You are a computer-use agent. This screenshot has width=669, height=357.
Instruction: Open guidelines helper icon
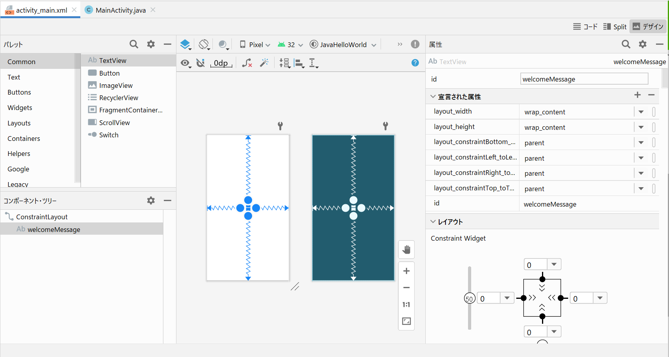(313, 63)
